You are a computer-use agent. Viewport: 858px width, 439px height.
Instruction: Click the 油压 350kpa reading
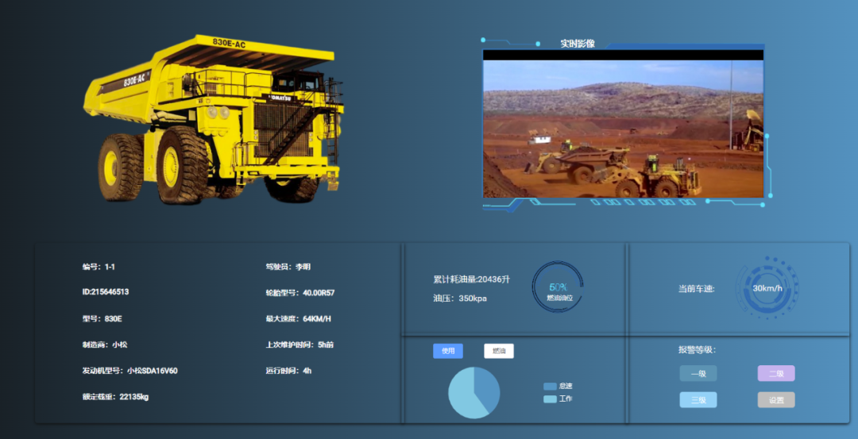[460, 298]
